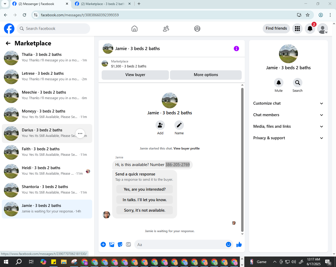Open a new browser tab

pos(139,4)
